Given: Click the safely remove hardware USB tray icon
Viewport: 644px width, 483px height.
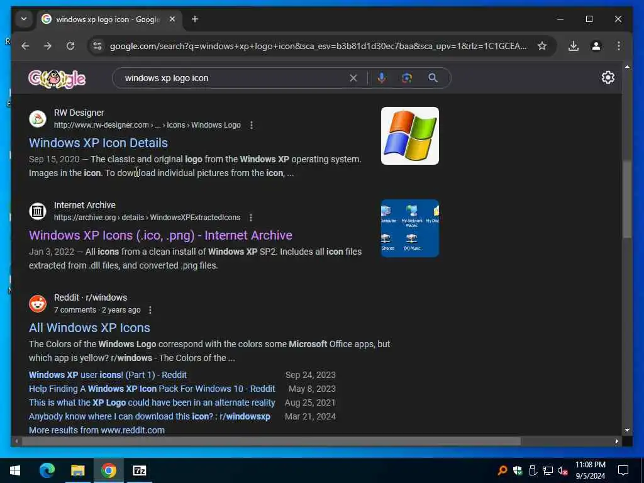Looking at the screenshot, I should click(533, 470).
